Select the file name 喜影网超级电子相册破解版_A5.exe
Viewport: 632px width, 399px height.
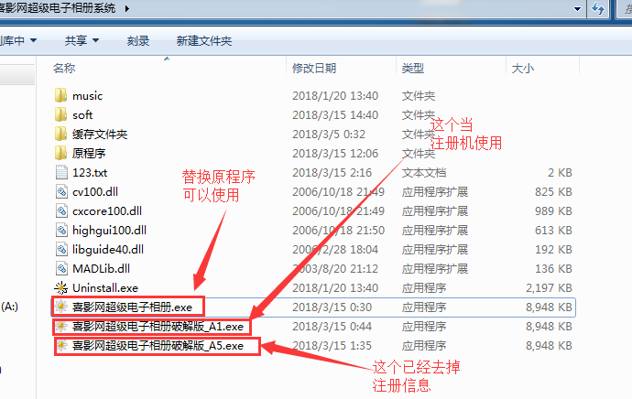[158, 346]
